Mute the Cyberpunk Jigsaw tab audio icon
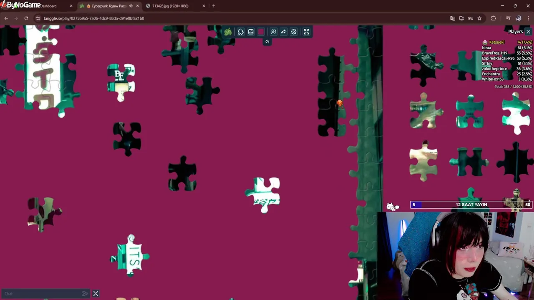This screenshot has width=534, height=300. (131, 6)
